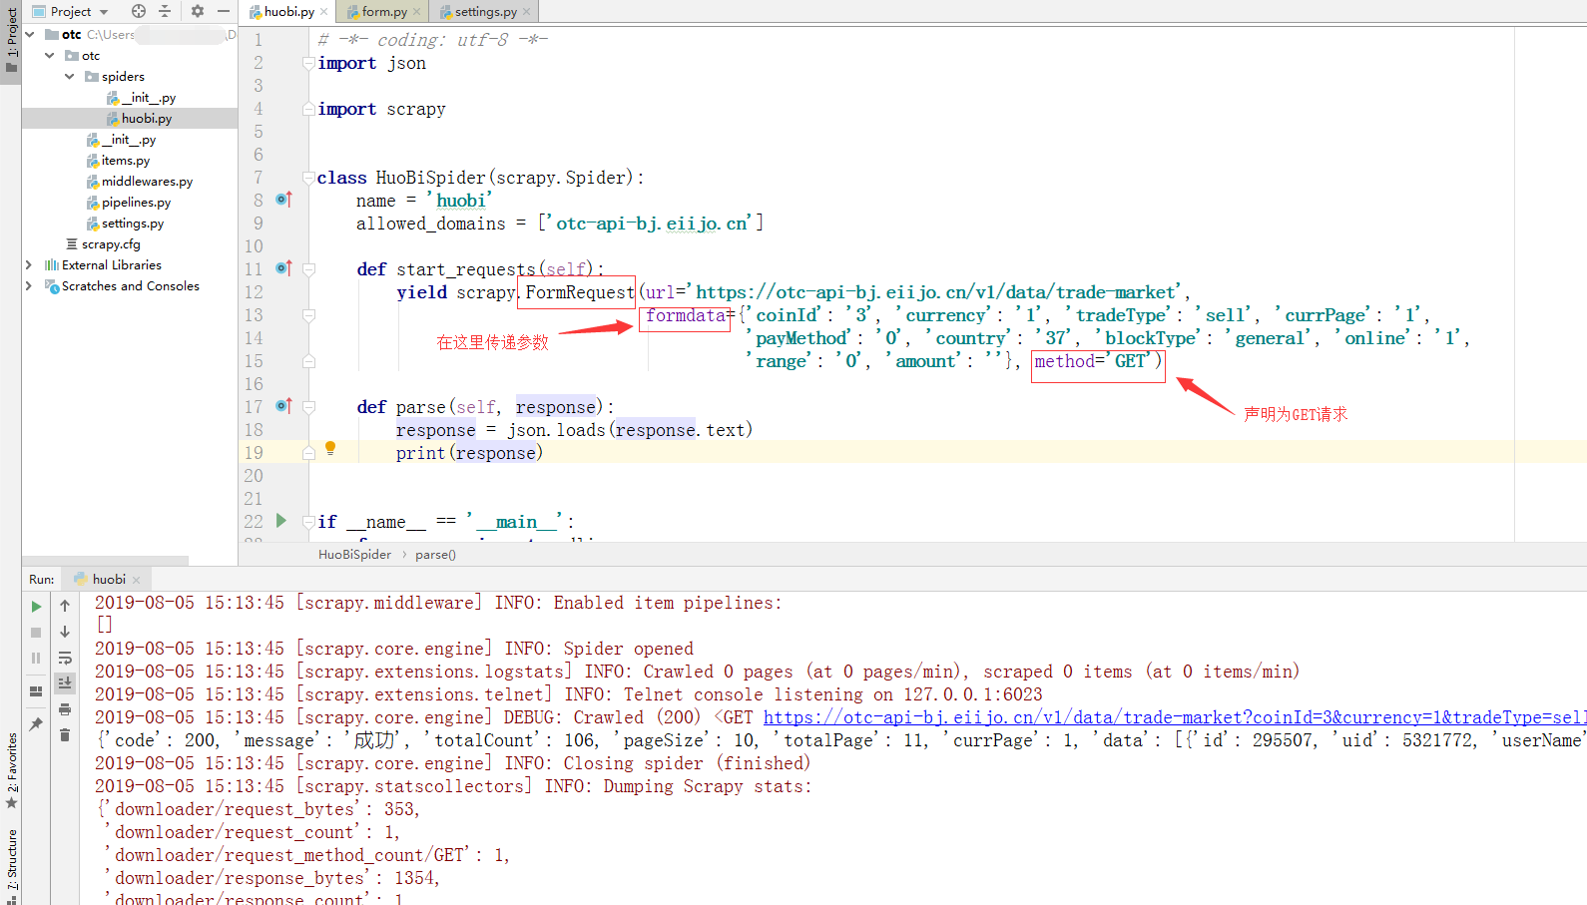Open items.py from the project tree
The width and height of the screenshot is (1587, 905).
118,161
